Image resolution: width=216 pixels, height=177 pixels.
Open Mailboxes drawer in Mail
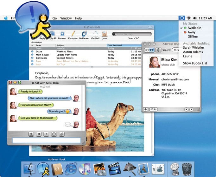pos(84,35)
